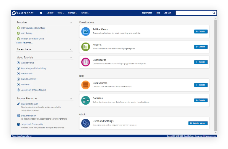Click the Quick Start Guide runner icon
Image resolution: width=228 pixels, height=149 pixels.
tap(19, 104)
